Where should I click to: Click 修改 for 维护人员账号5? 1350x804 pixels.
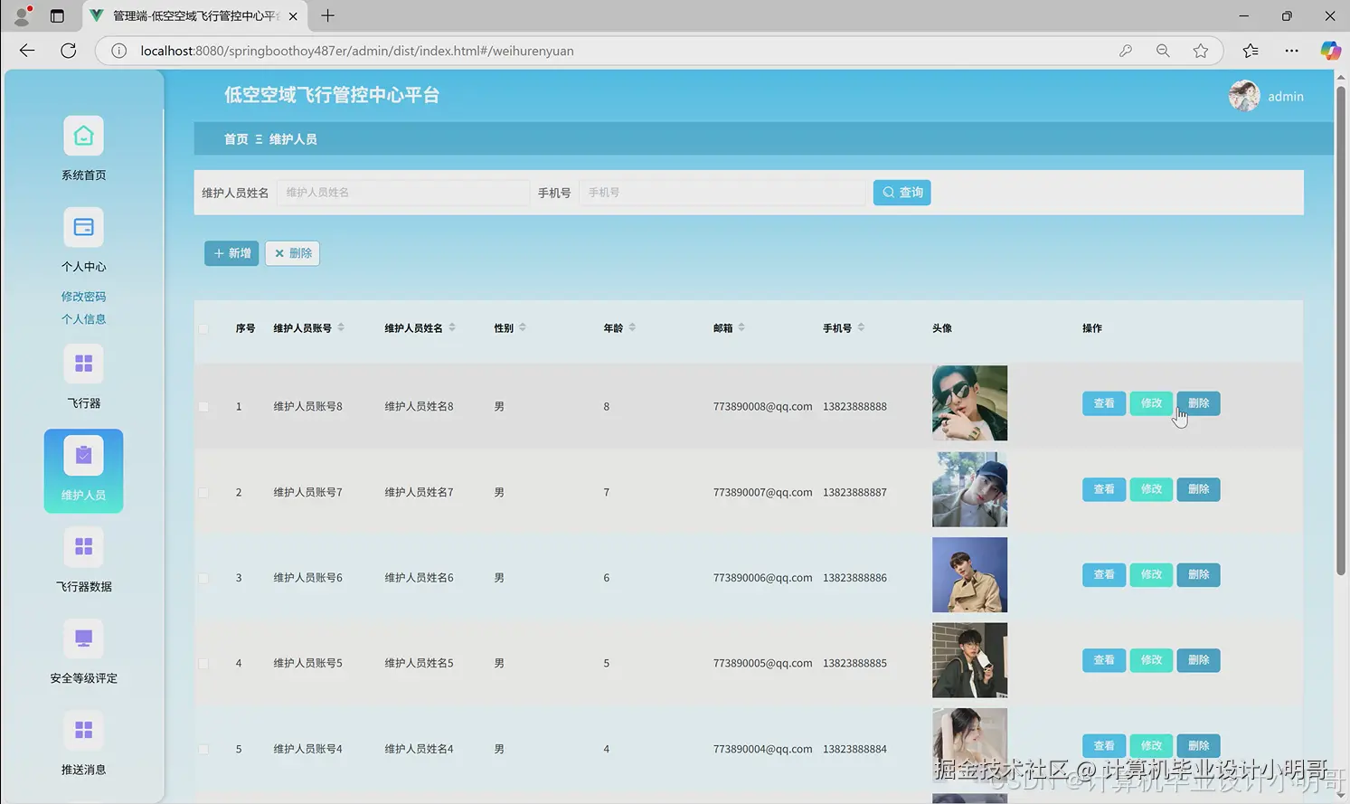(1151, 660)
